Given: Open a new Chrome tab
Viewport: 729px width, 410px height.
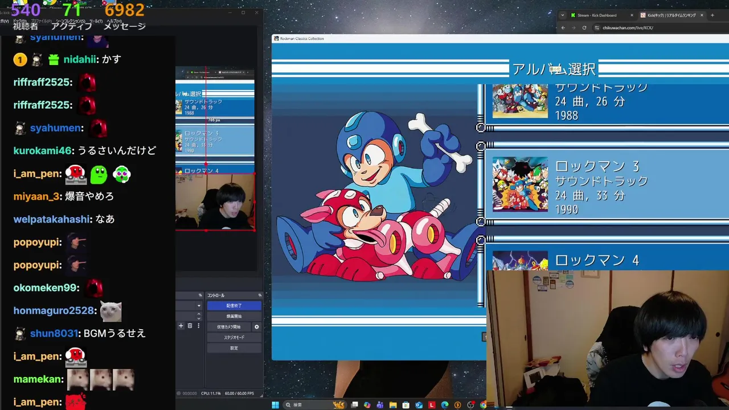Looking at the screenshot, I should 712,15.
